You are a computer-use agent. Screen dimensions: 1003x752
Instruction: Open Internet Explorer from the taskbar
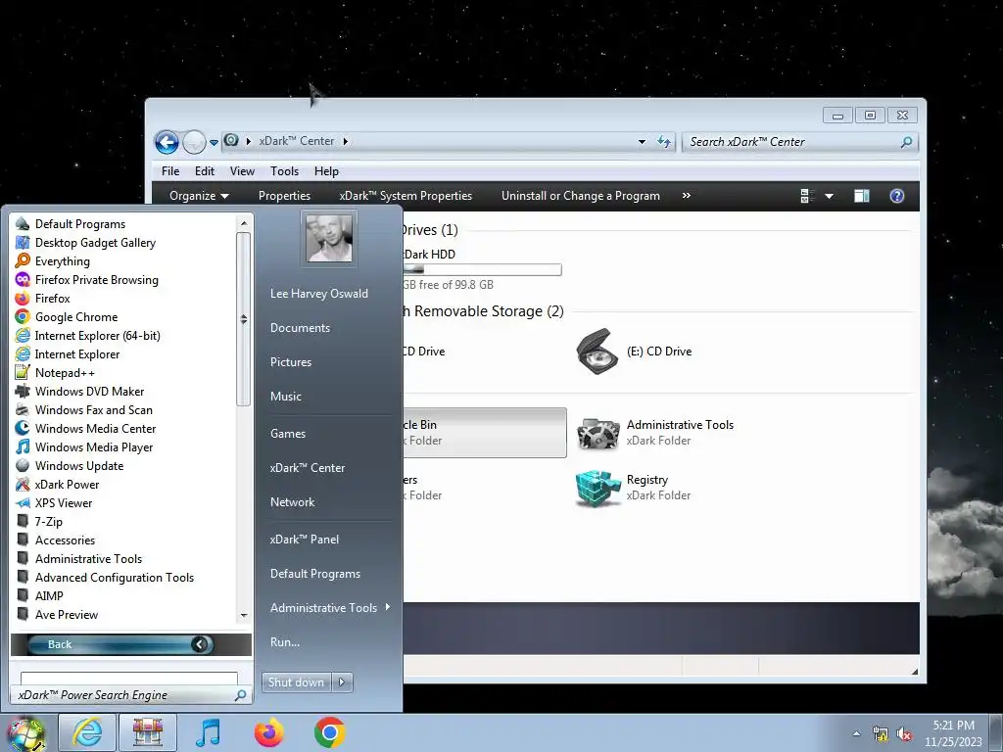(x=87, y=732)
